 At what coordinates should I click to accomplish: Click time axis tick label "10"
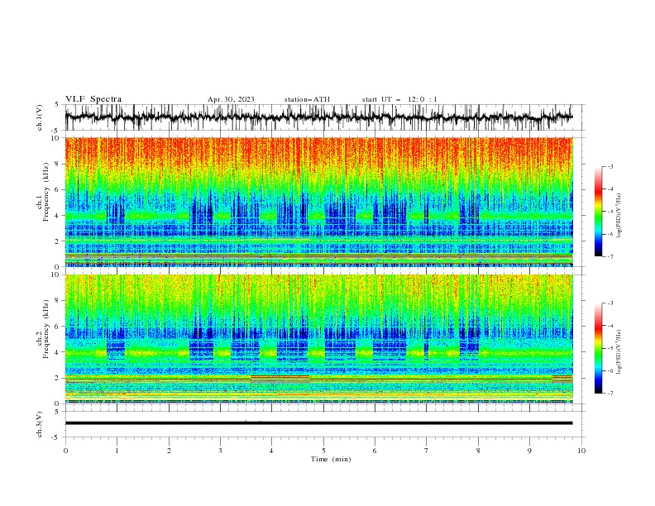(x=581, y=451)
